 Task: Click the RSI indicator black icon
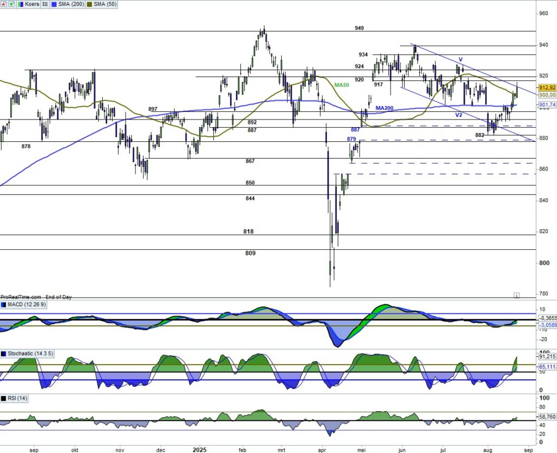(4, 399)
